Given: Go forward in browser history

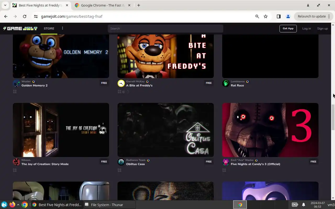Looking at the screenshot, I should (x=15, y=16).
